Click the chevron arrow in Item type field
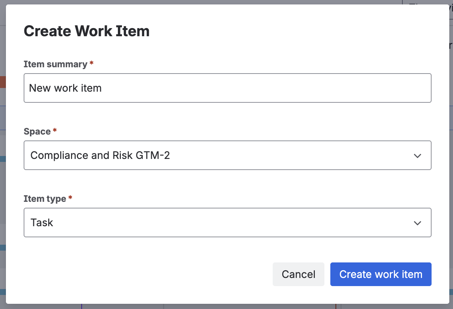453x309 pixels. point(418,223)
